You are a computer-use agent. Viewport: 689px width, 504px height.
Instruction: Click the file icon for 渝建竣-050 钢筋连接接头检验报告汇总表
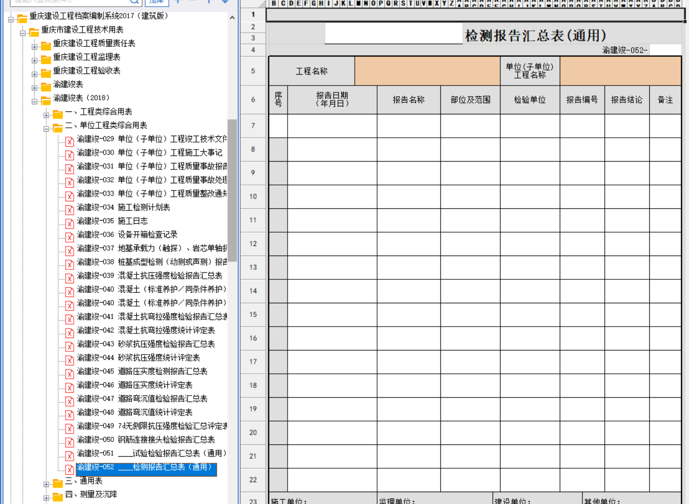[70, 442]
